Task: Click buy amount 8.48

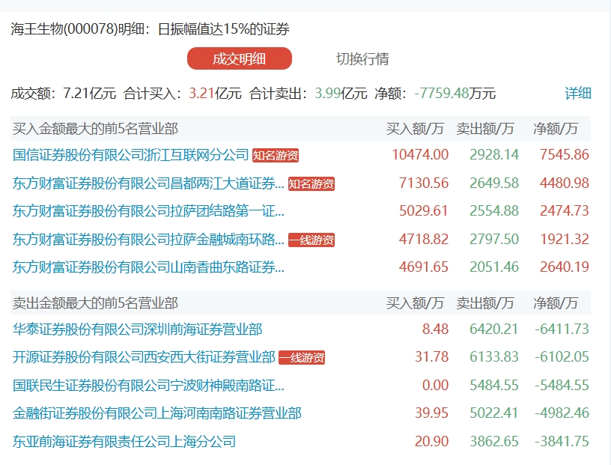Action: point(435,329)
